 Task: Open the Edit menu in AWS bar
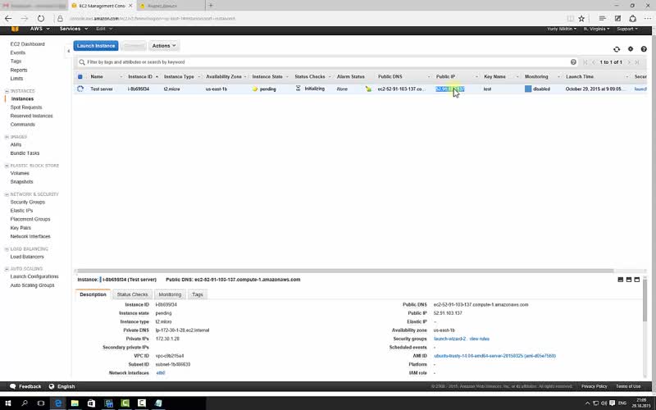pyautogui.click(x=104, y=29)
